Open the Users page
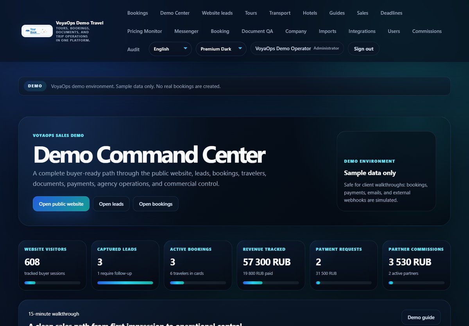469x326 pixels. [x=394, y=31]
